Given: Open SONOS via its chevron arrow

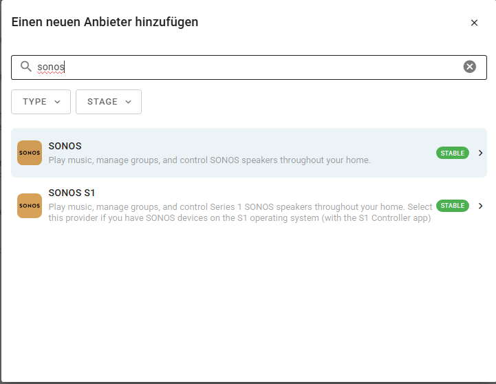Looking at the screenshot, I should [x=480, y=153].
